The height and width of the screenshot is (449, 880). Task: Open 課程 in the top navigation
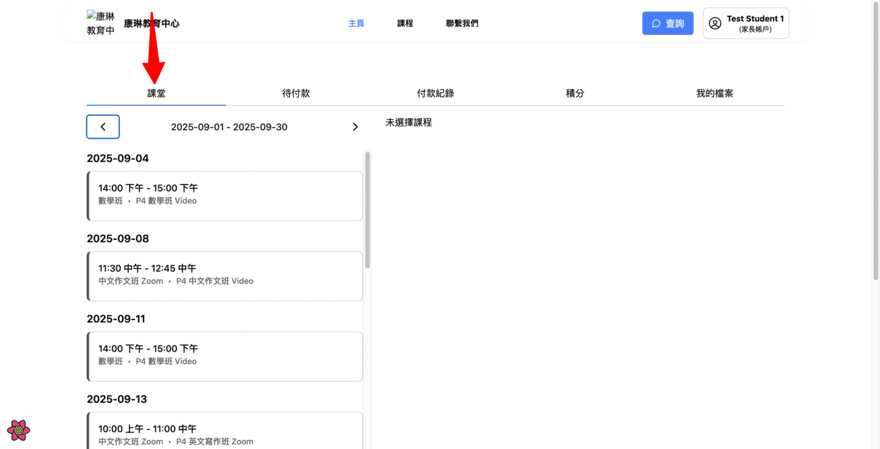405,23
